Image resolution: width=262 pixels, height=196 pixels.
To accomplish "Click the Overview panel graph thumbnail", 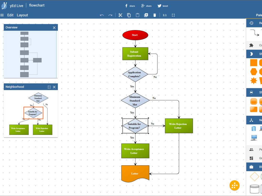I will pyautogui.click(x=31, y=54).
